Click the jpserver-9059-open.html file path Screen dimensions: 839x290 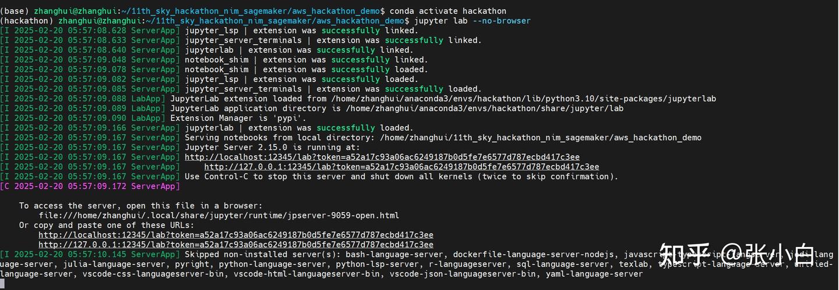pyautogui.click(x=218, y=215)
